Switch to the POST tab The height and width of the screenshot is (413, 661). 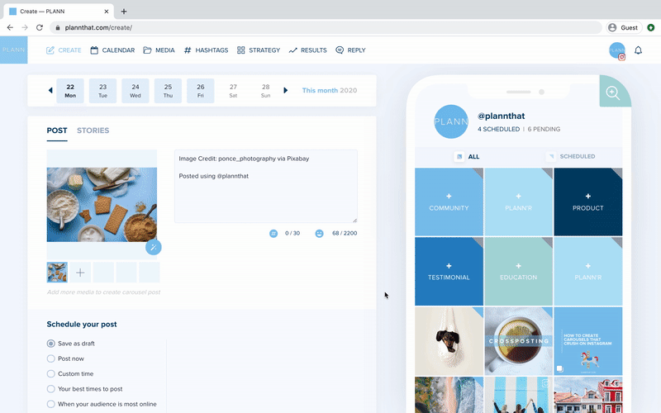pos(57,131)
